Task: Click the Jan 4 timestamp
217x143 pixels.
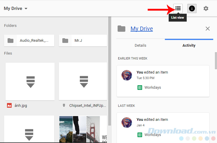Action: 140,125
